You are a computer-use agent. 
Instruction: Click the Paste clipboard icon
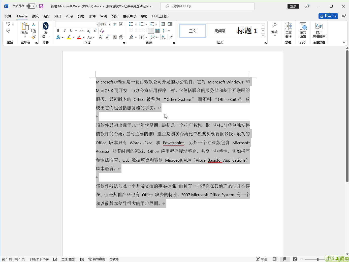25,26
